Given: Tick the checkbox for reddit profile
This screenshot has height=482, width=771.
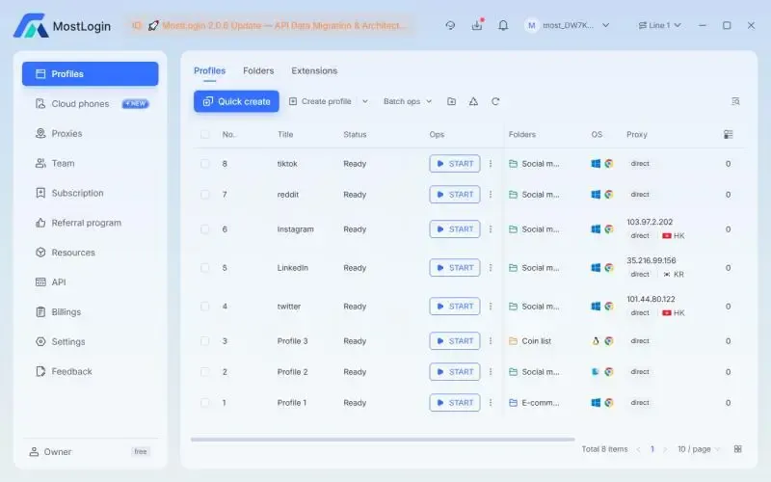Looking at the screenshot, I should coord(204,195).
